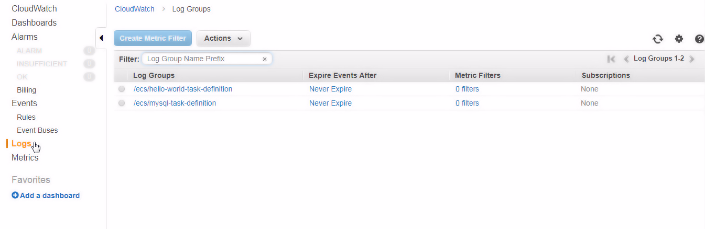Open 0 filters for hello-world-task-definition
This screenshot has height=229, width=705.
tap(467, 89)
